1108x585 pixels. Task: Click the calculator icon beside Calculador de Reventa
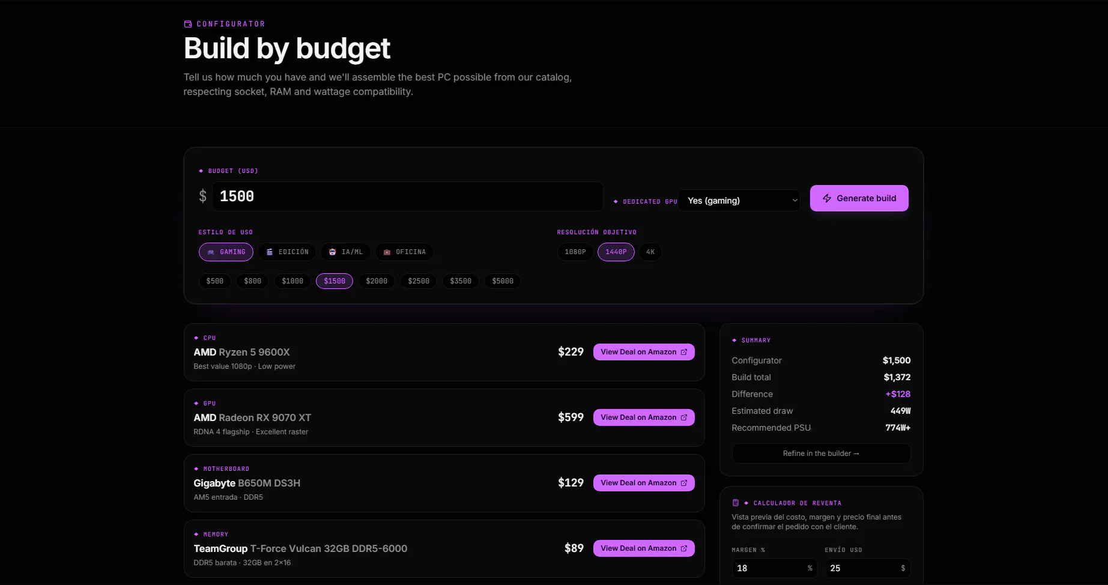pos(736,503)
